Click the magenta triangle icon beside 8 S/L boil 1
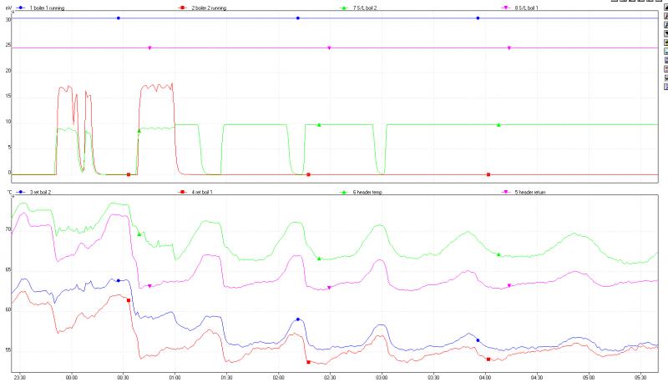 (506, 8)
